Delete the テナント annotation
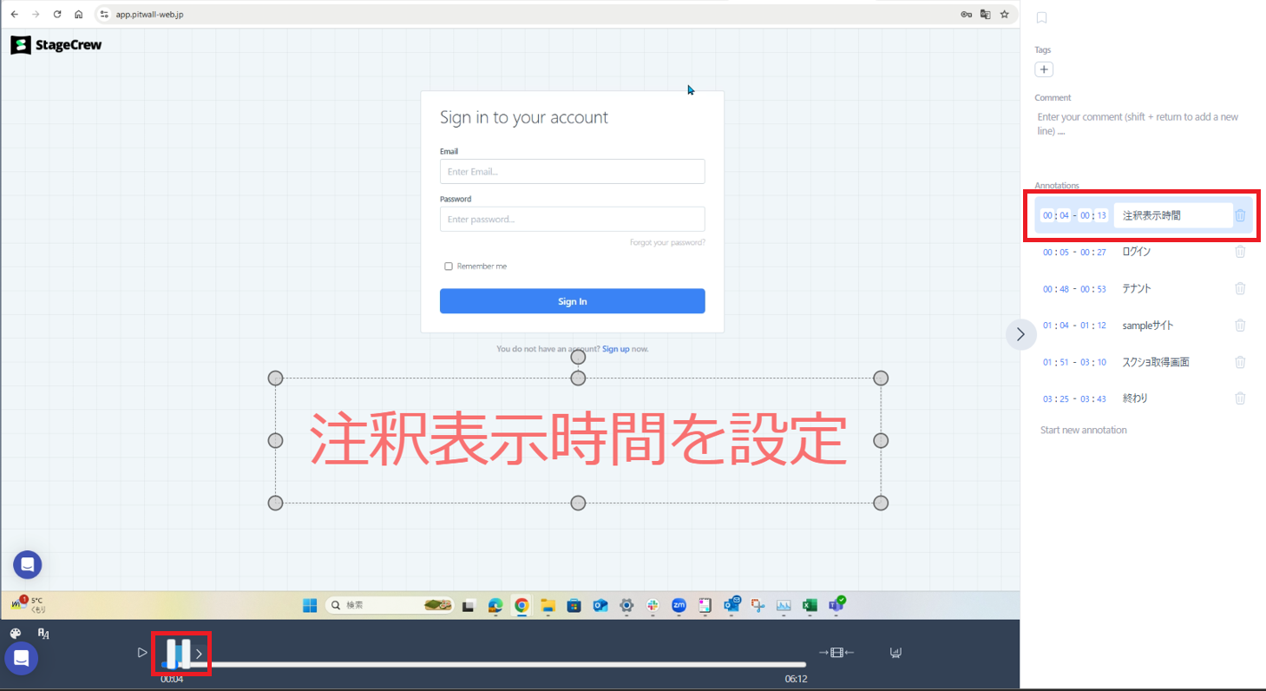 1240,289
